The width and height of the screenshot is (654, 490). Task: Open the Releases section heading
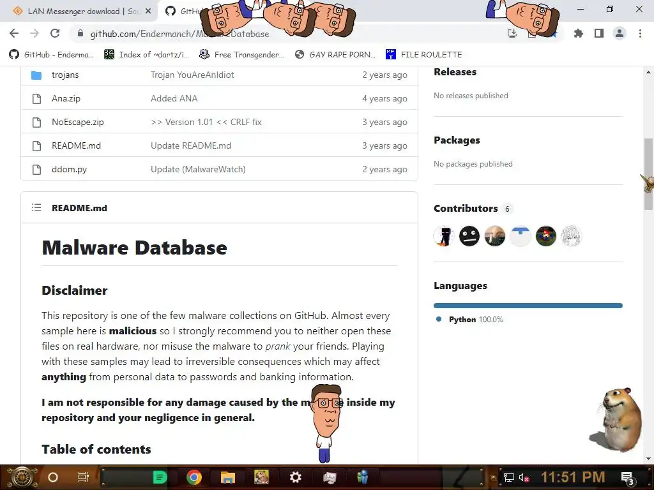coord(455,72)
